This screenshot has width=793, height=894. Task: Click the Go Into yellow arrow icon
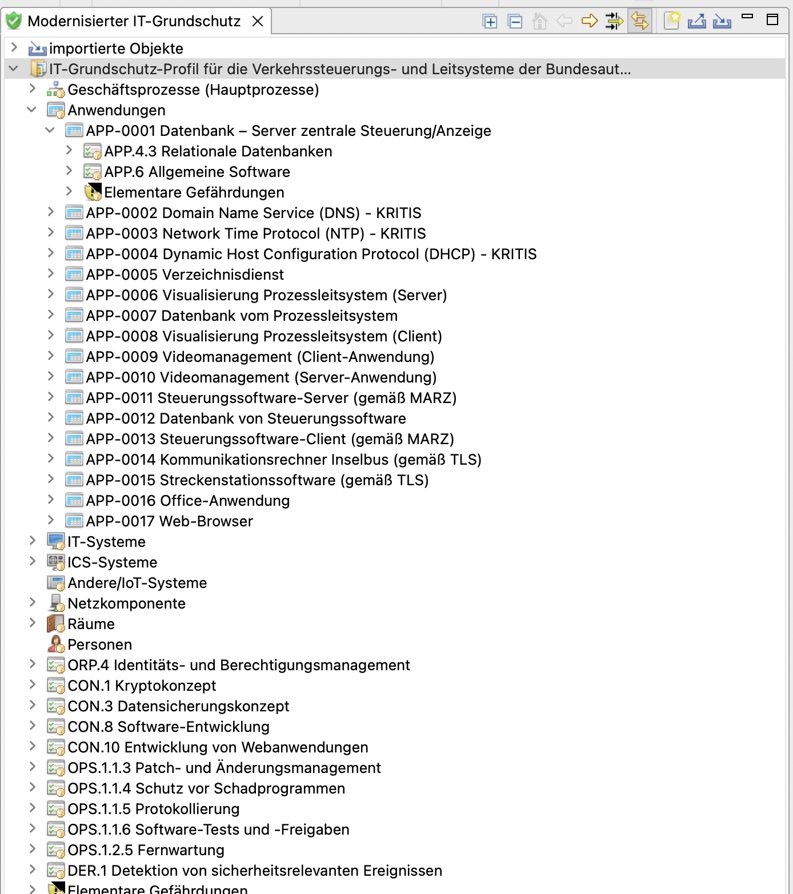pos(590,21)
